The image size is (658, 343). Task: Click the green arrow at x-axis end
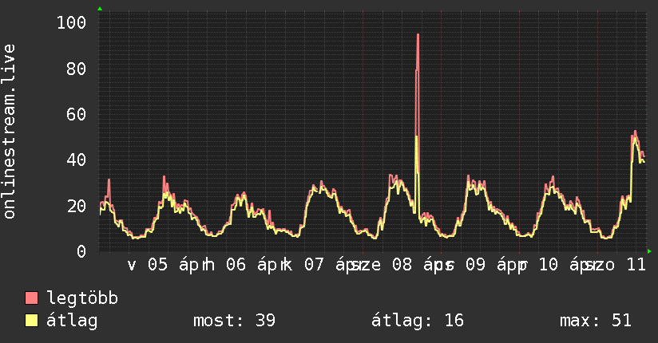[649, 251]
